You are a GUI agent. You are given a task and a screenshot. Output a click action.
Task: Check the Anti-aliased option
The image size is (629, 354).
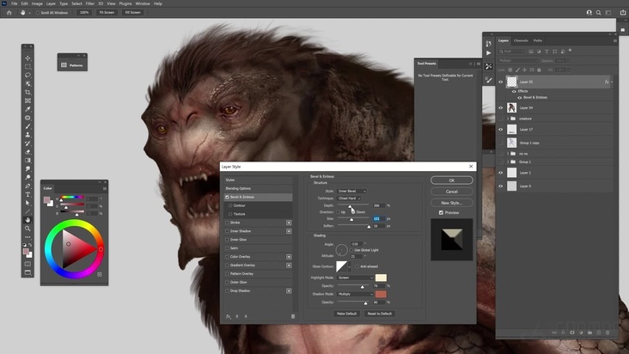(x=357, y=266)
